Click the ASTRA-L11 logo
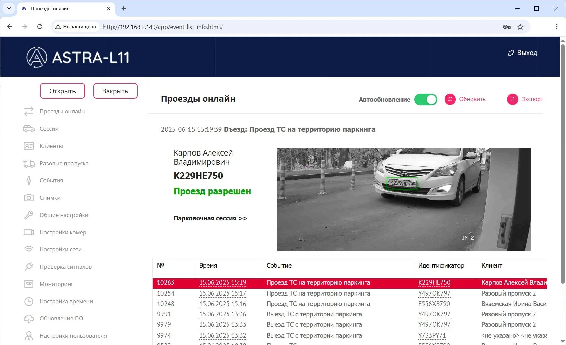Screen dimensions: 566x345 pyautogui.click(x=78, y=57)
